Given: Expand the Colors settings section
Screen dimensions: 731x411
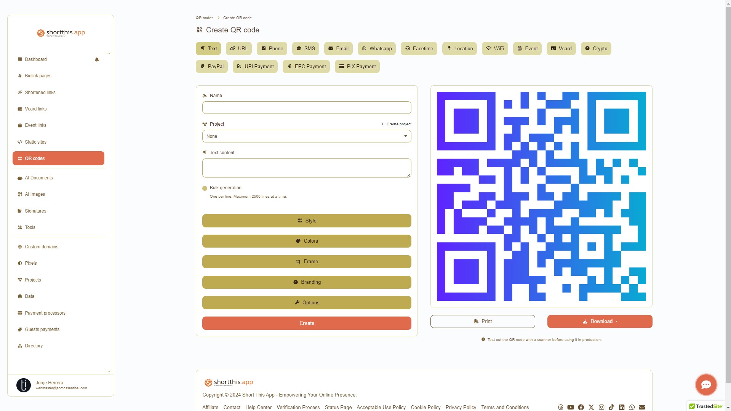Looking at the screenshot, I should (x=307, y=241).
